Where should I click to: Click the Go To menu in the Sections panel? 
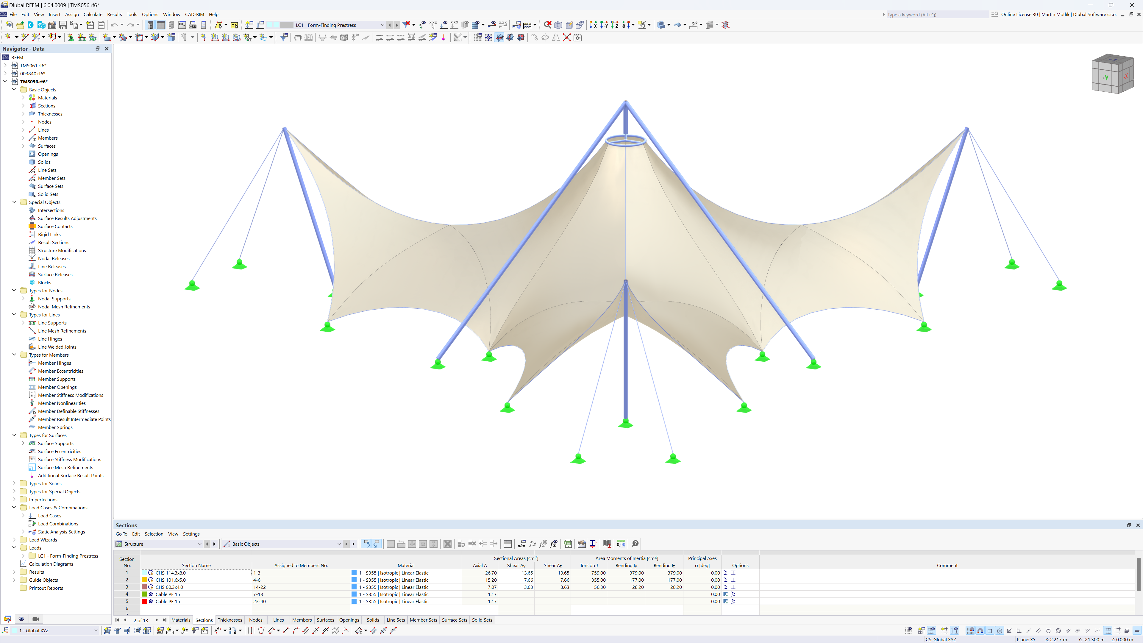[121, 534]
